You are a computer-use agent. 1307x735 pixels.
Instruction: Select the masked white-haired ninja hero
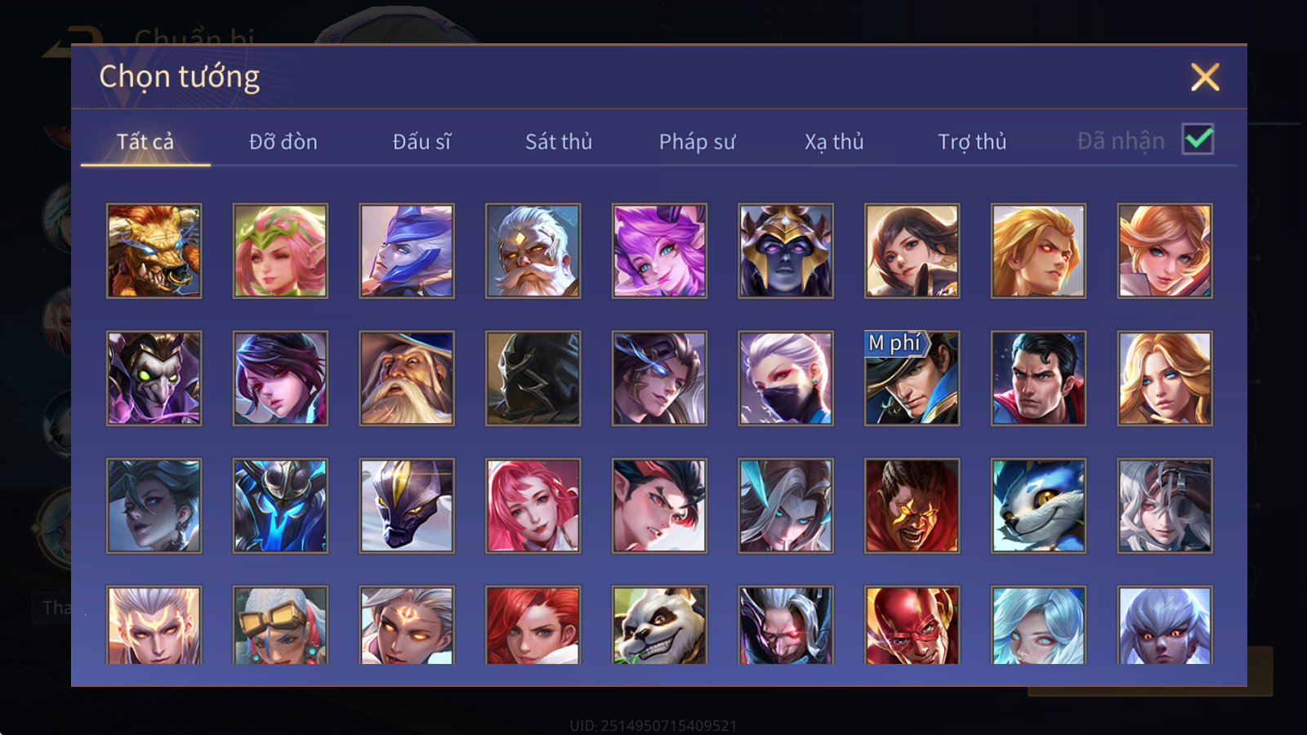pos(786,378)
